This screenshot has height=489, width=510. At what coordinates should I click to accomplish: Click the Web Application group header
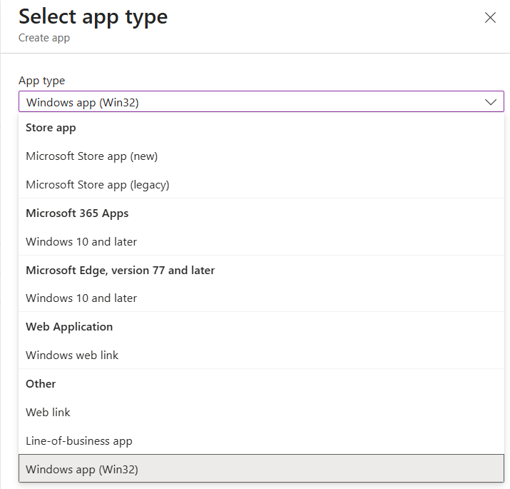tap(69, 326)
